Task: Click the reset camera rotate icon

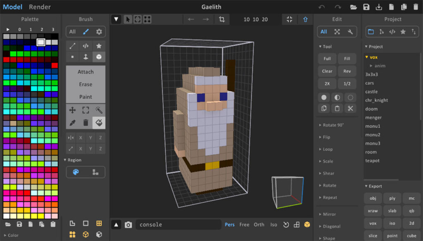Action: 286,225
